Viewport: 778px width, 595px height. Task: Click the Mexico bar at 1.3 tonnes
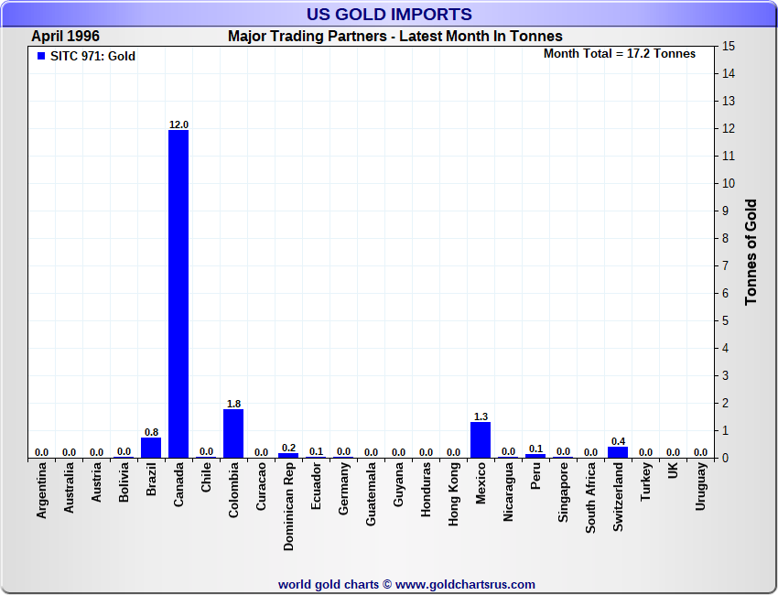pyautogui.click(x=481, y=439)
